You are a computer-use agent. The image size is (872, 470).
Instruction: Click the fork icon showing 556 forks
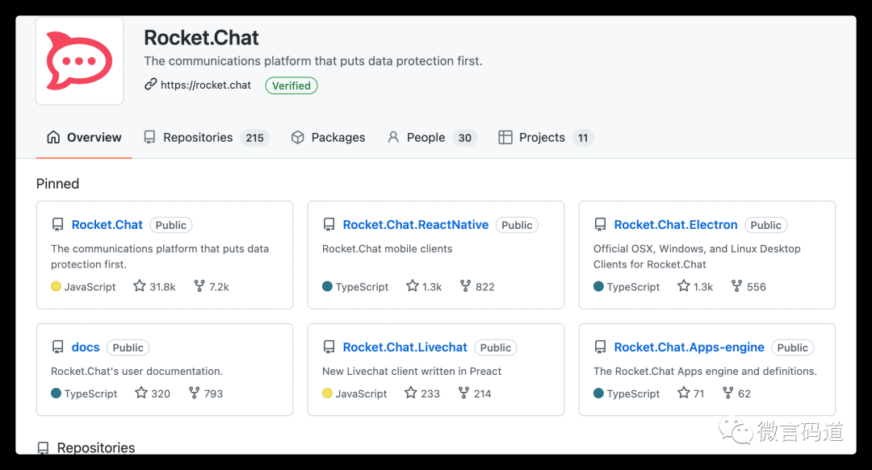coord(737,286)
